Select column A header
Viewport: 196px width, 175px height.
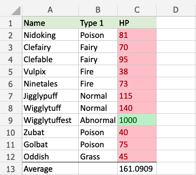click(50, 10)
